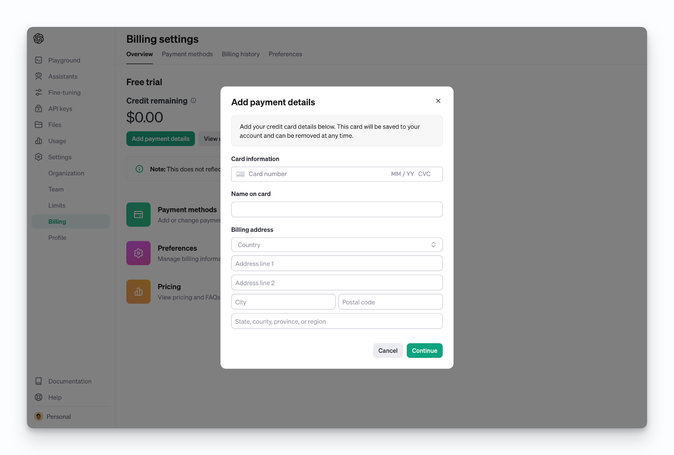Expand the Country dropdown
This screenshot has height=455, width=674.
click(337, 245)
